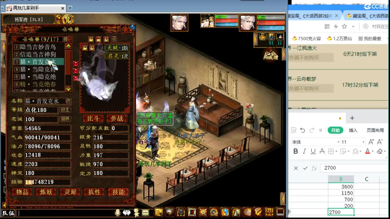Click the undo arrow in spreadsheet toolbar
390x219 pixels.
[302, 130]
